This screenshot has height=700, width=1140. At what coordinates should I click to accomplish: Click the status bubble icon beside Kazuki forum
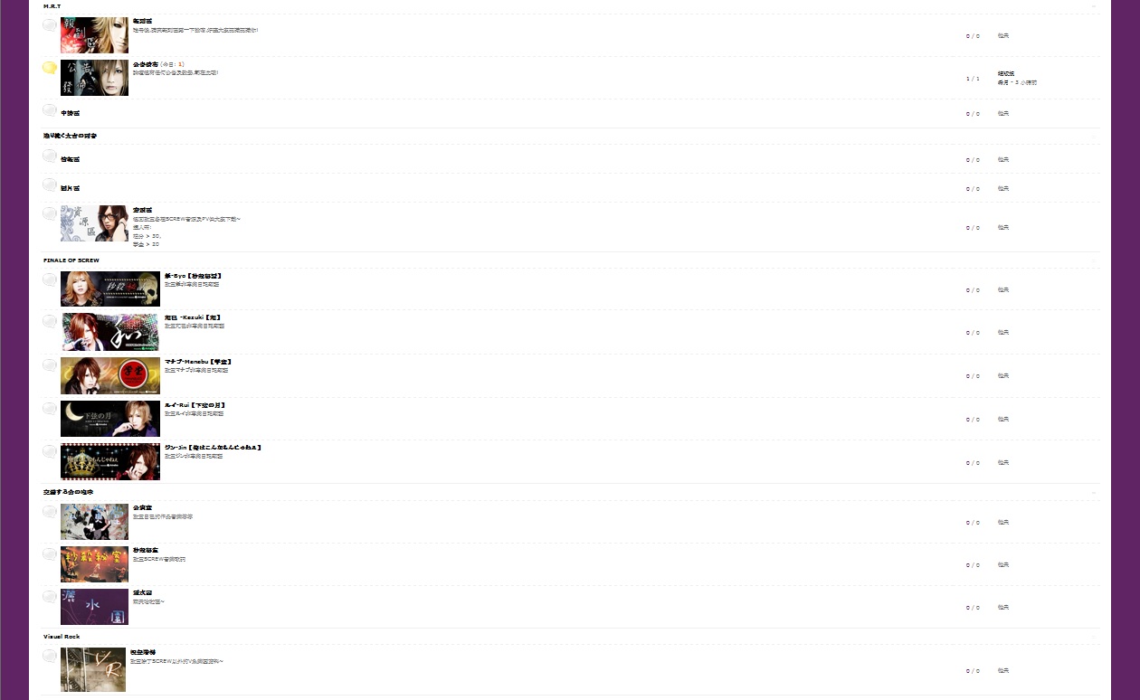click(50, 321)
